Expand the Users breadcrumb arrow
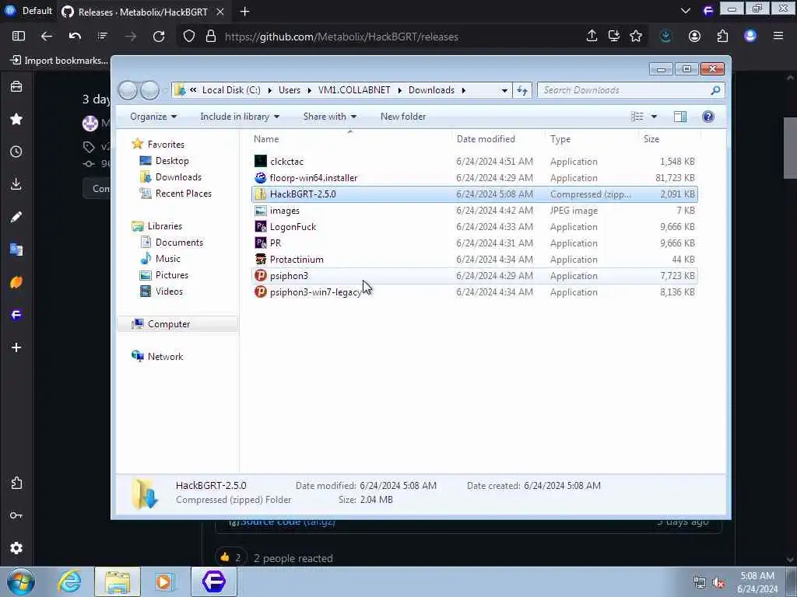 tap(309, 90)
